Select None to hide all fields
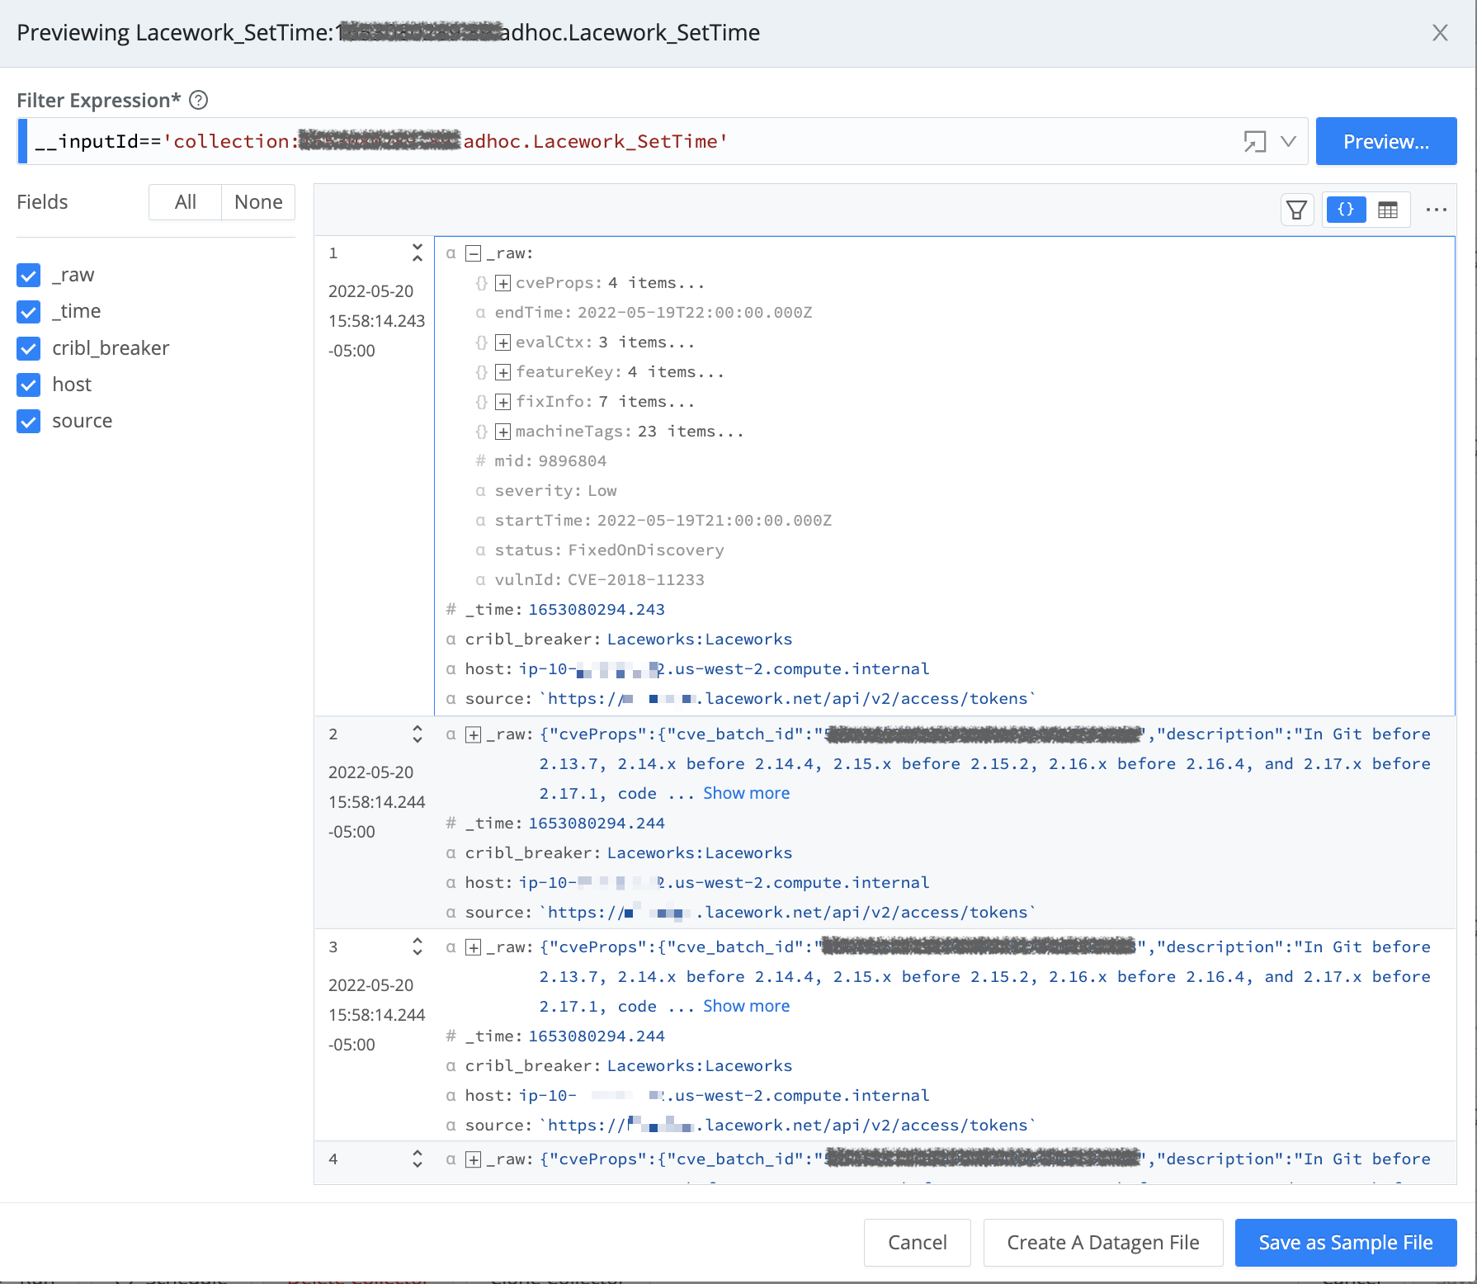 pos(257,201)
